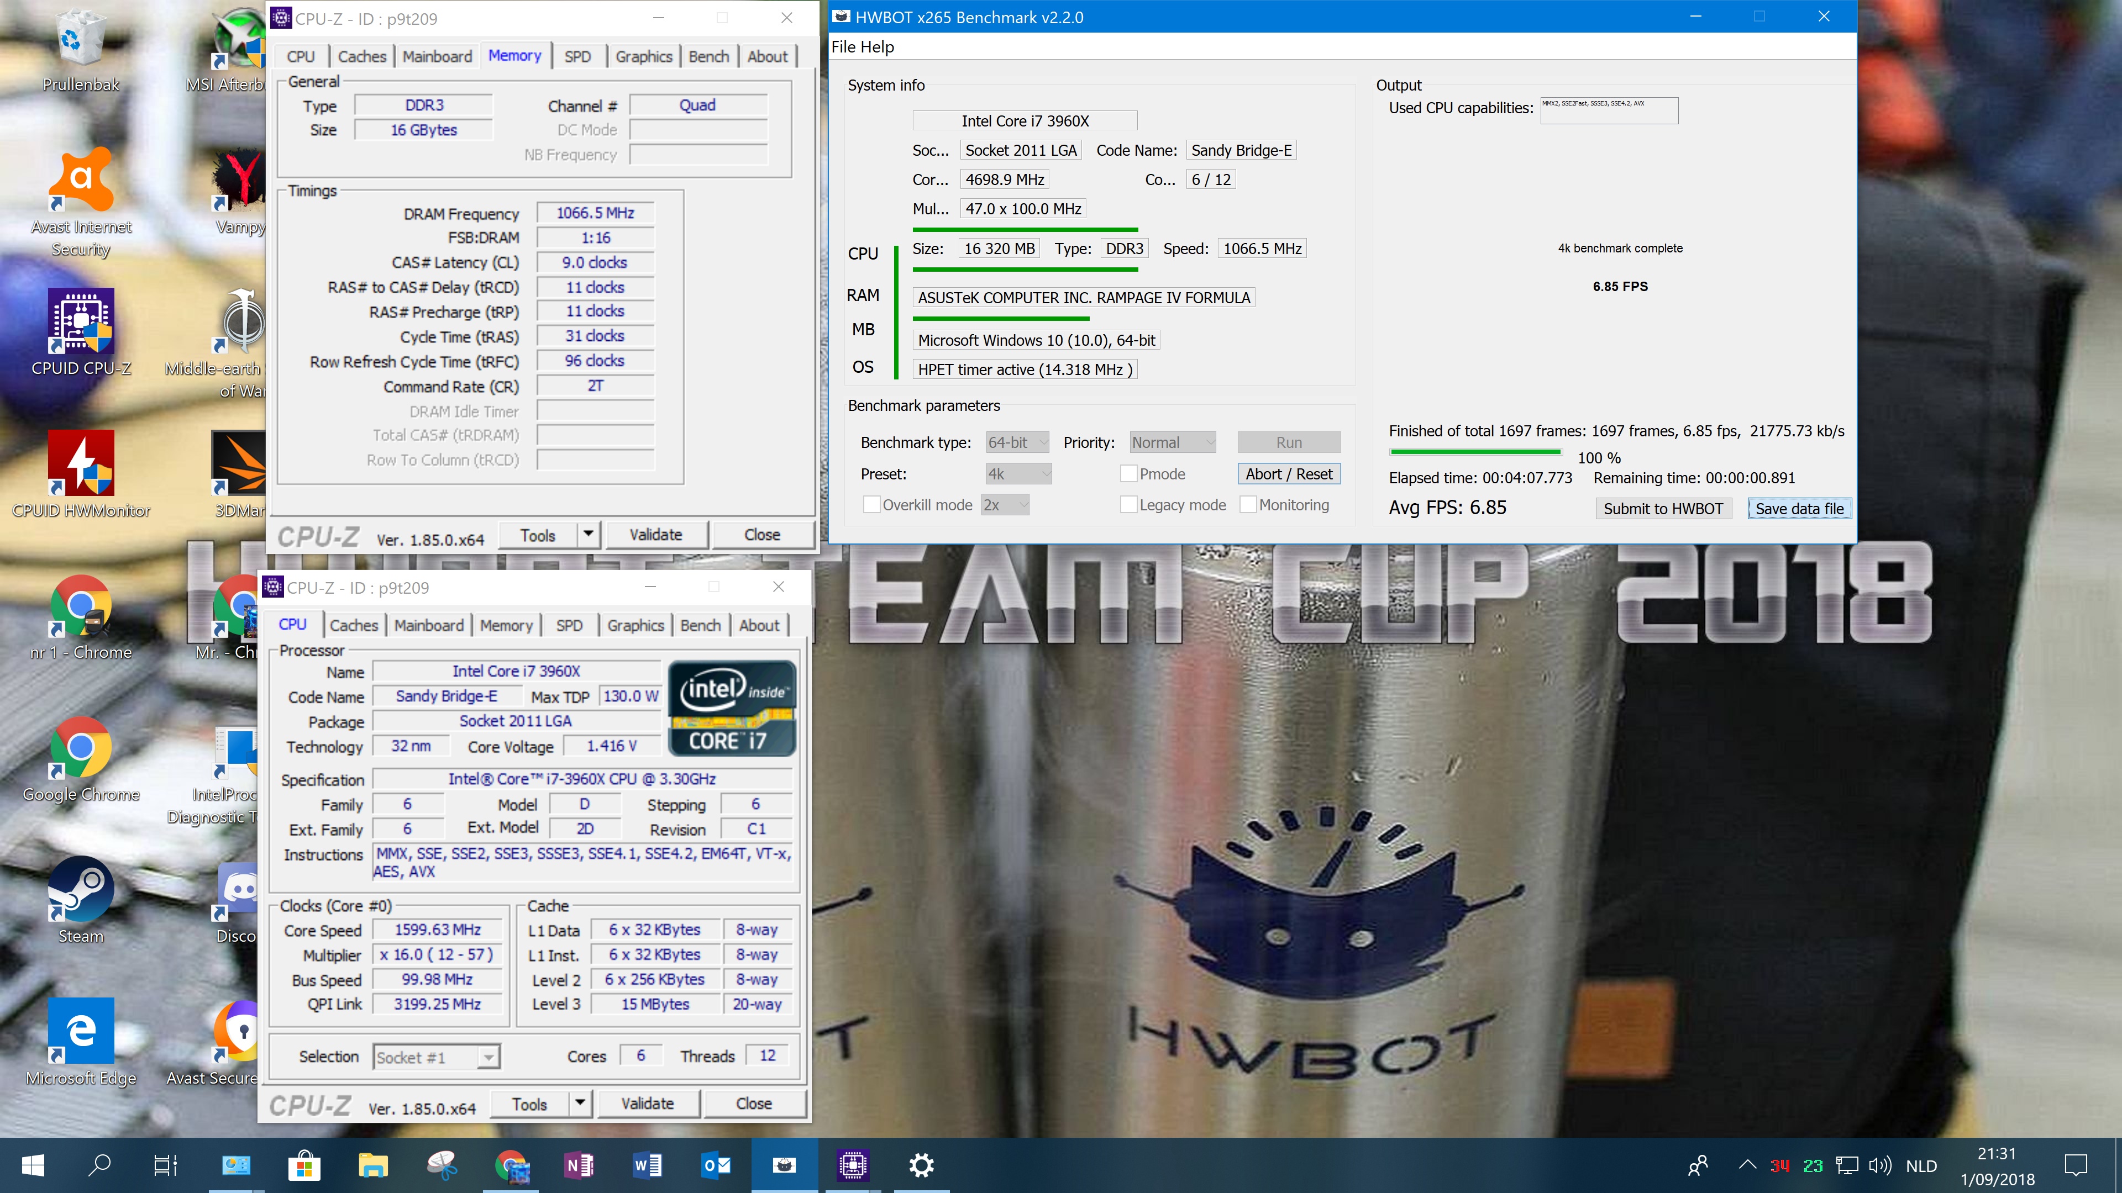
Task: Open the NLD language indicator
Action: point(1921,1166)
